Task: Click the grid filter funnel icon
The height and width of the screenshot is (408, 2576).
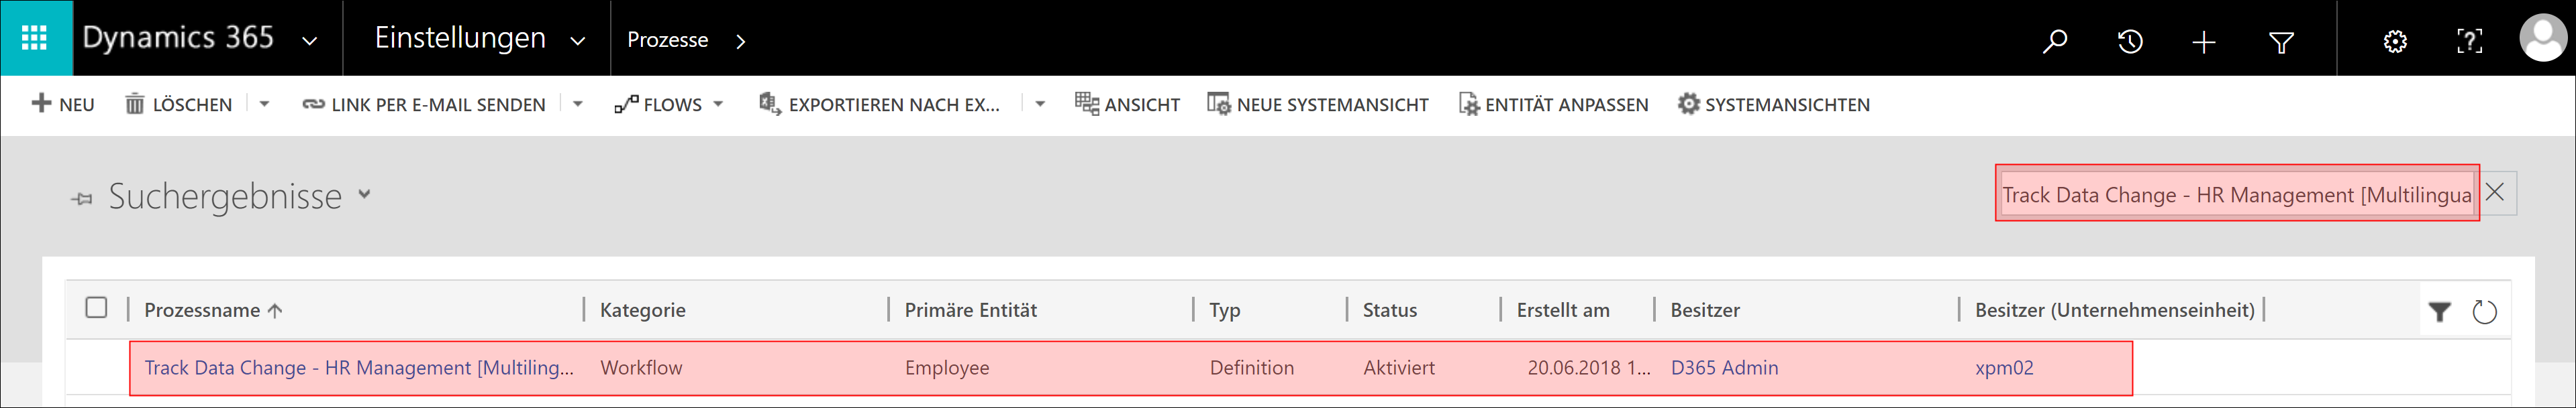Action: [x=2439, y=312]
